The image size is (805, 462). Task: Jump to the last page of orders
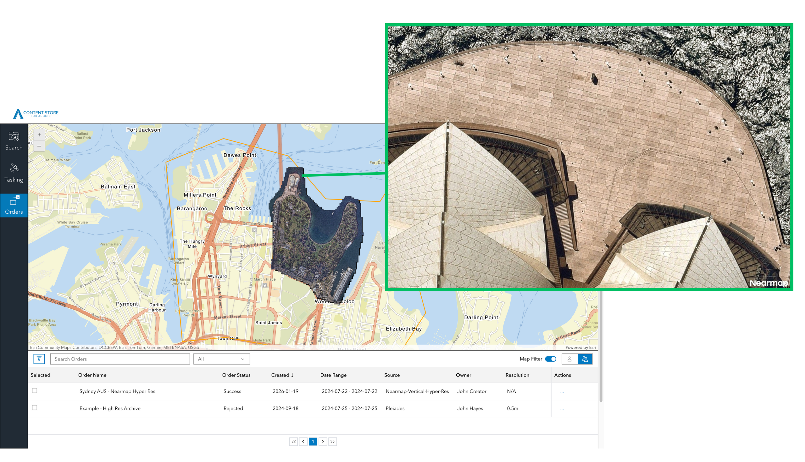(332, 441)
